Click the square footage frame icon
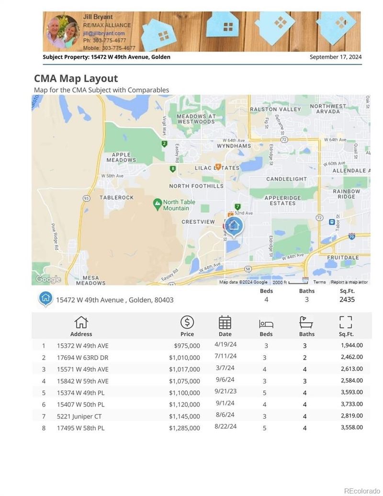Image resolution: width=383 pixels, height=496 pixels. [346, 322]
